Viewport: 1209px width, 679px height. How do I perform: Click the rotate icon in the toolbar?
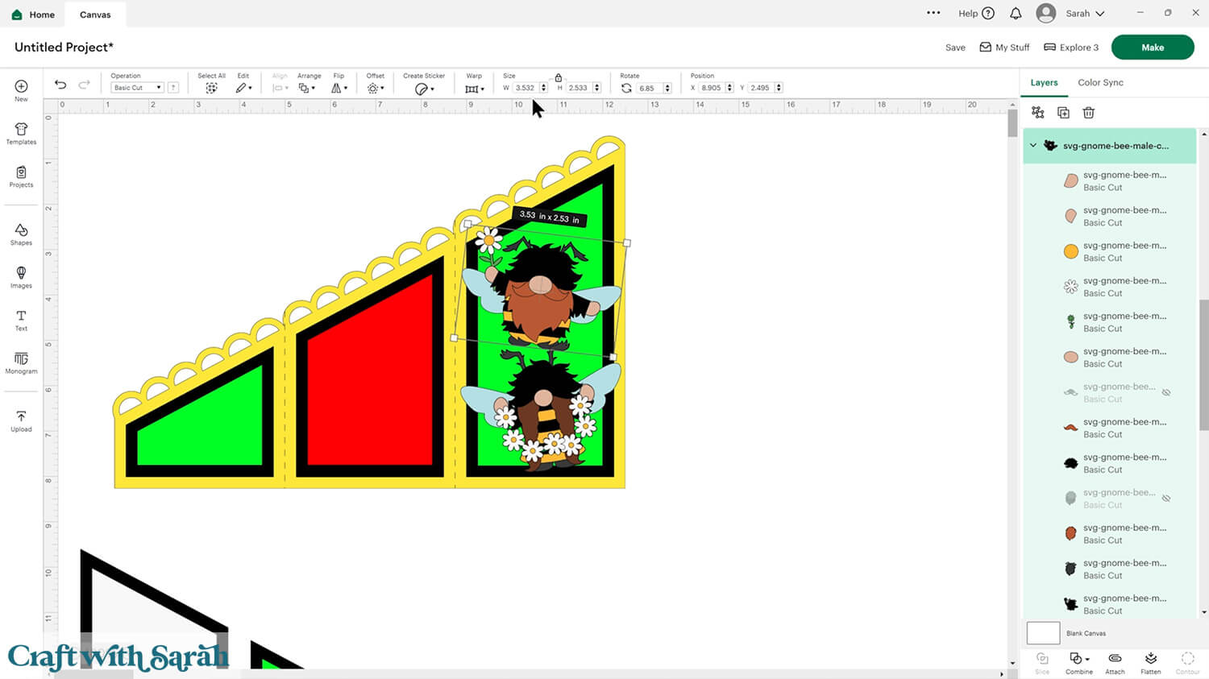point(626,88)
